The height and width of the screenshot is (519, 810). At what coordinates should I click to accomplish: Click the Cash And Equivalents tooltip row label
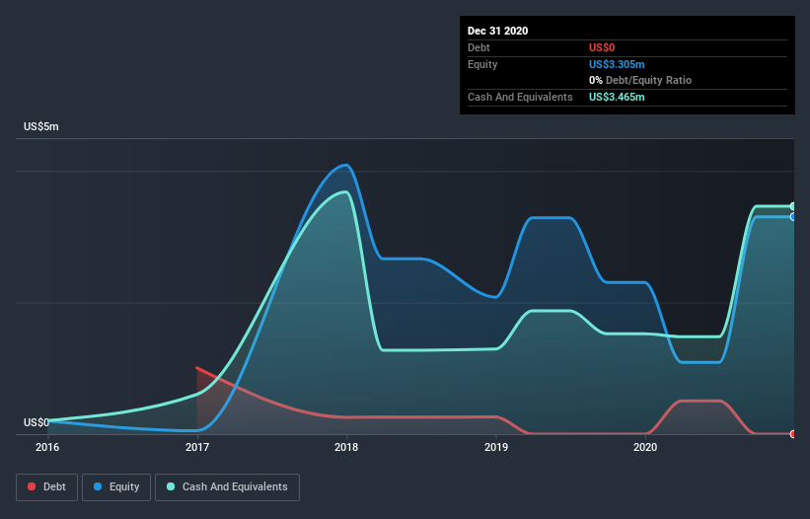520,97
